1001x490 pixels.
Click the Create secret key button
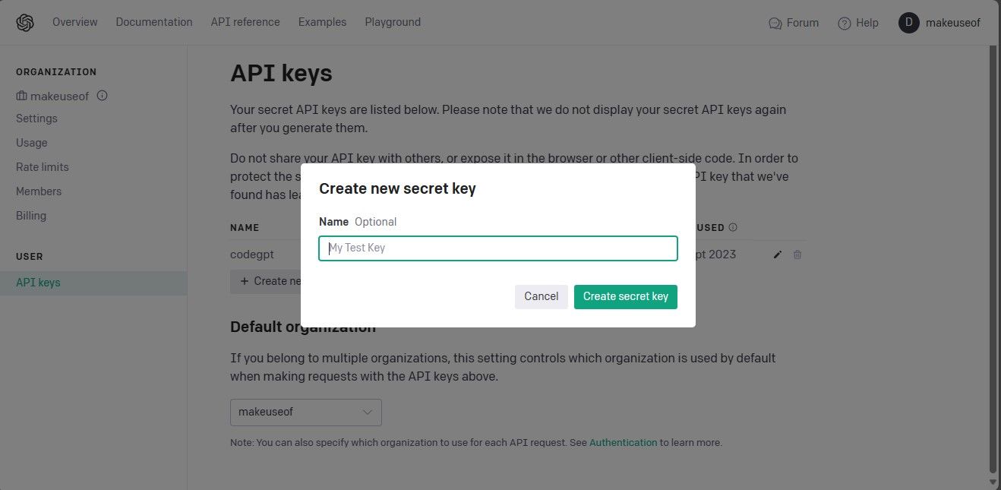coord(625,296)
